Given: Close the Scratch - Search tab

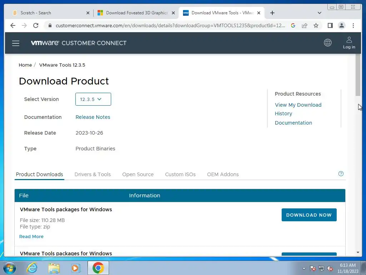Looking at the screenshot, I should point(88,13).
